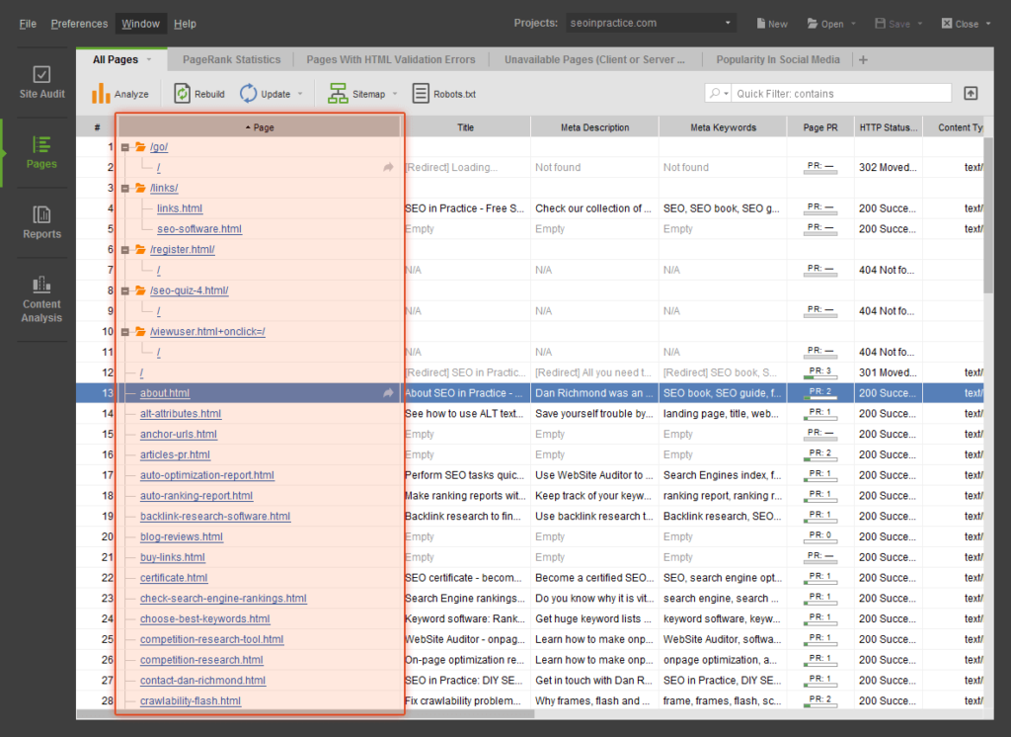Image resolution: width=1011 pixels, height=737 pixels.
Task: Click the Rebuild icon in the toolbar
Action: point(198,93)
